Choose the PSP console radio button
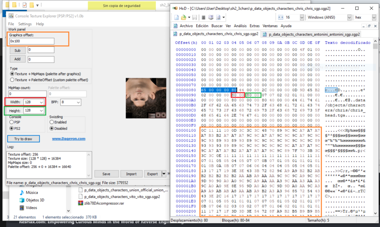 [12, 122]
